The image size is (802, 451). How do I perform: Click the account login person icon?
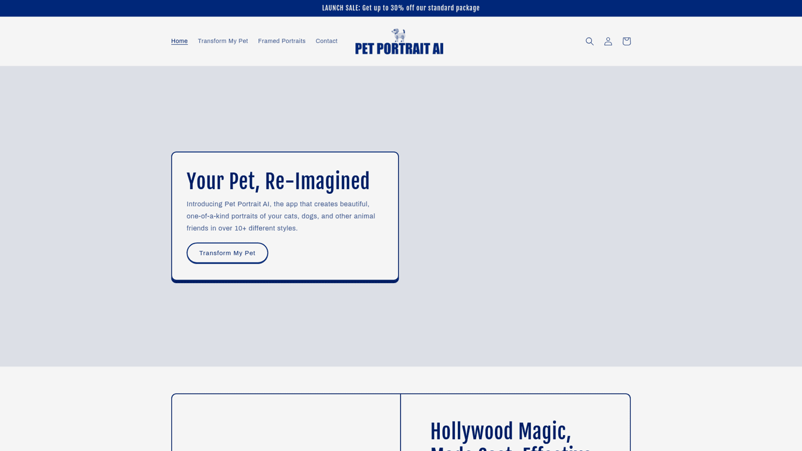(x=608, y=41)
